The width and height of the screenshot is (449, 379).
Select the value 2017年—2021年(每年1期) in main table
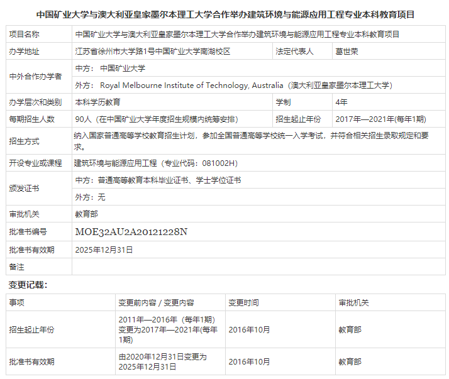381,119
